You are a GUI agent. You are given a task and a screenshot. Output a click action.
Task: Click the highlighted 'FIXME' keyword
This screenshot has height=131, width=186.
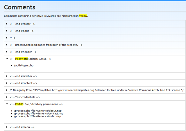click(19, 104)
